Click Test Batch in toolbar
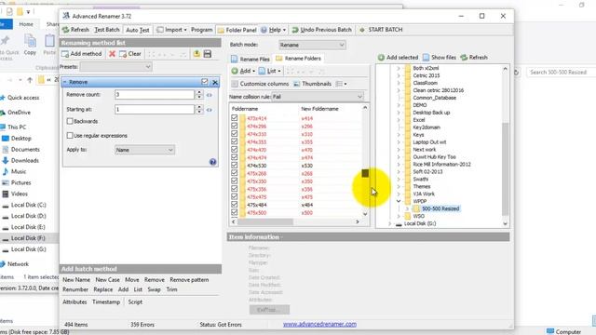Screen dimensions: 596x335 (x=107, y=30)
